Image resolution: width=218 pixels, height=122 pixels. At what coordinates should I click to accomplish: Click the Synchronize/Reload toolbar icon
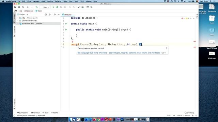tap(23, 7)
